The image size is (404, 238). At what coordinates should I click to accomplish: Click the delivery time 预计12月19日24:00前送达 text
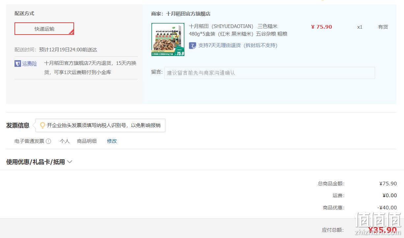click(x=68, y=50)
